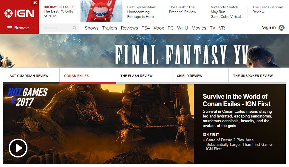Click the IGN FIRST label
This screenshot has width=289, height=167.
(211, 134)
